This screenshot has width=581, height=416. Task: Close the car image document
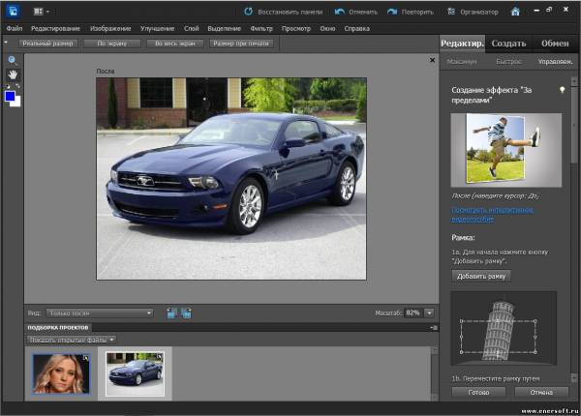(x=432, y=60)
